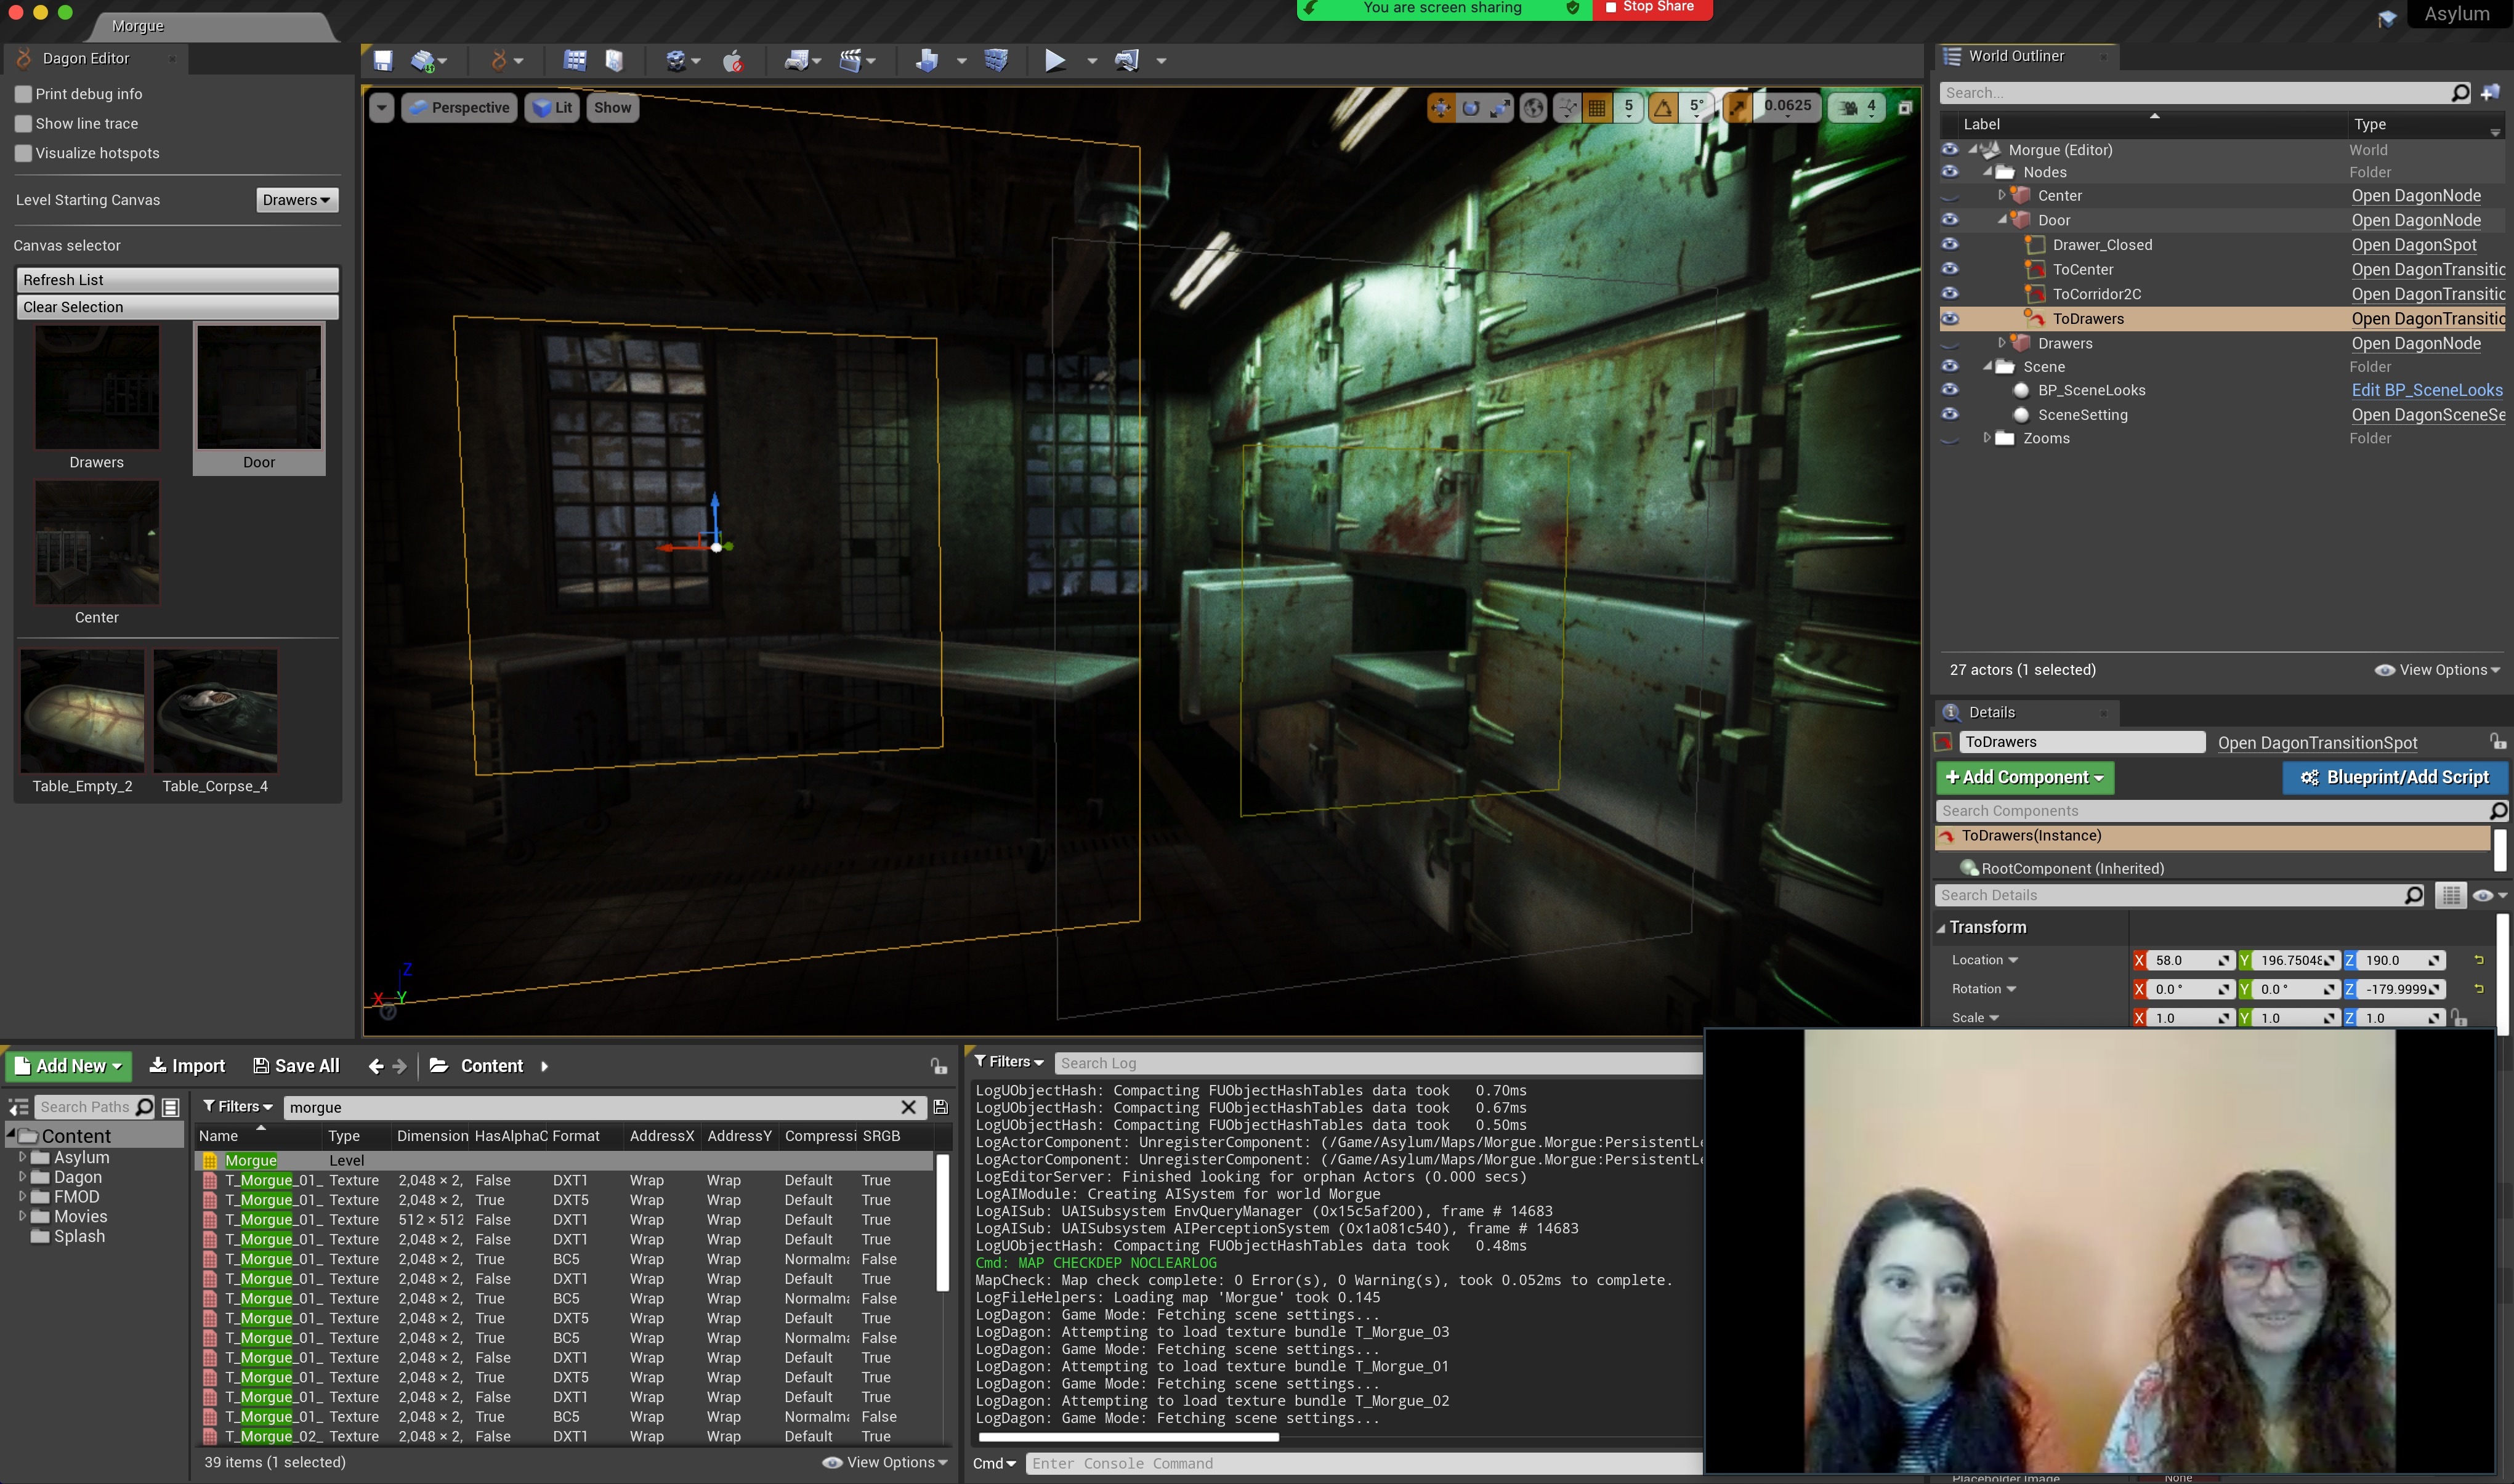The width and height of the screenshot is (2514, 1484).
Task: Click the Build lighting icon
Action: [926, 61]
